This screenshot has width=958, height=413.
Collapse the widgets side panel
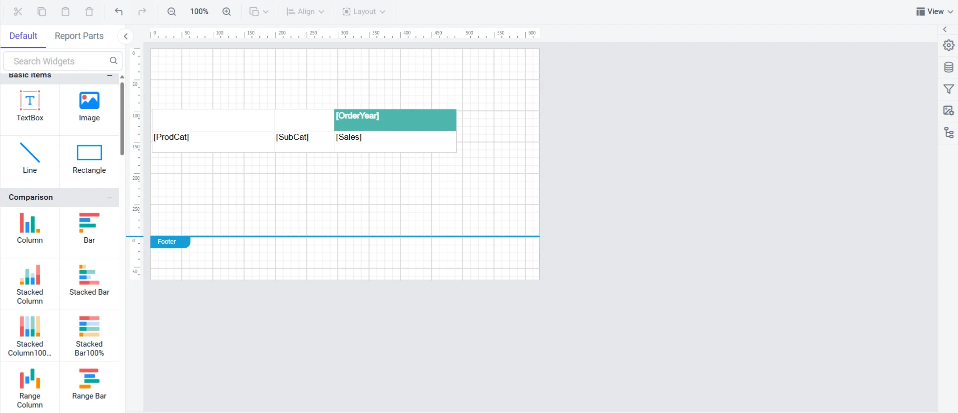(x=126, y=36)
